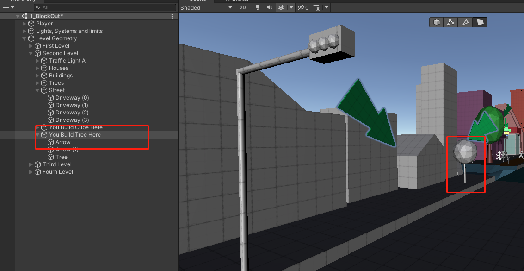Viewport: 524px width, 271px height.
Task: Open scene view effects icon
Action: pos(281,7)
